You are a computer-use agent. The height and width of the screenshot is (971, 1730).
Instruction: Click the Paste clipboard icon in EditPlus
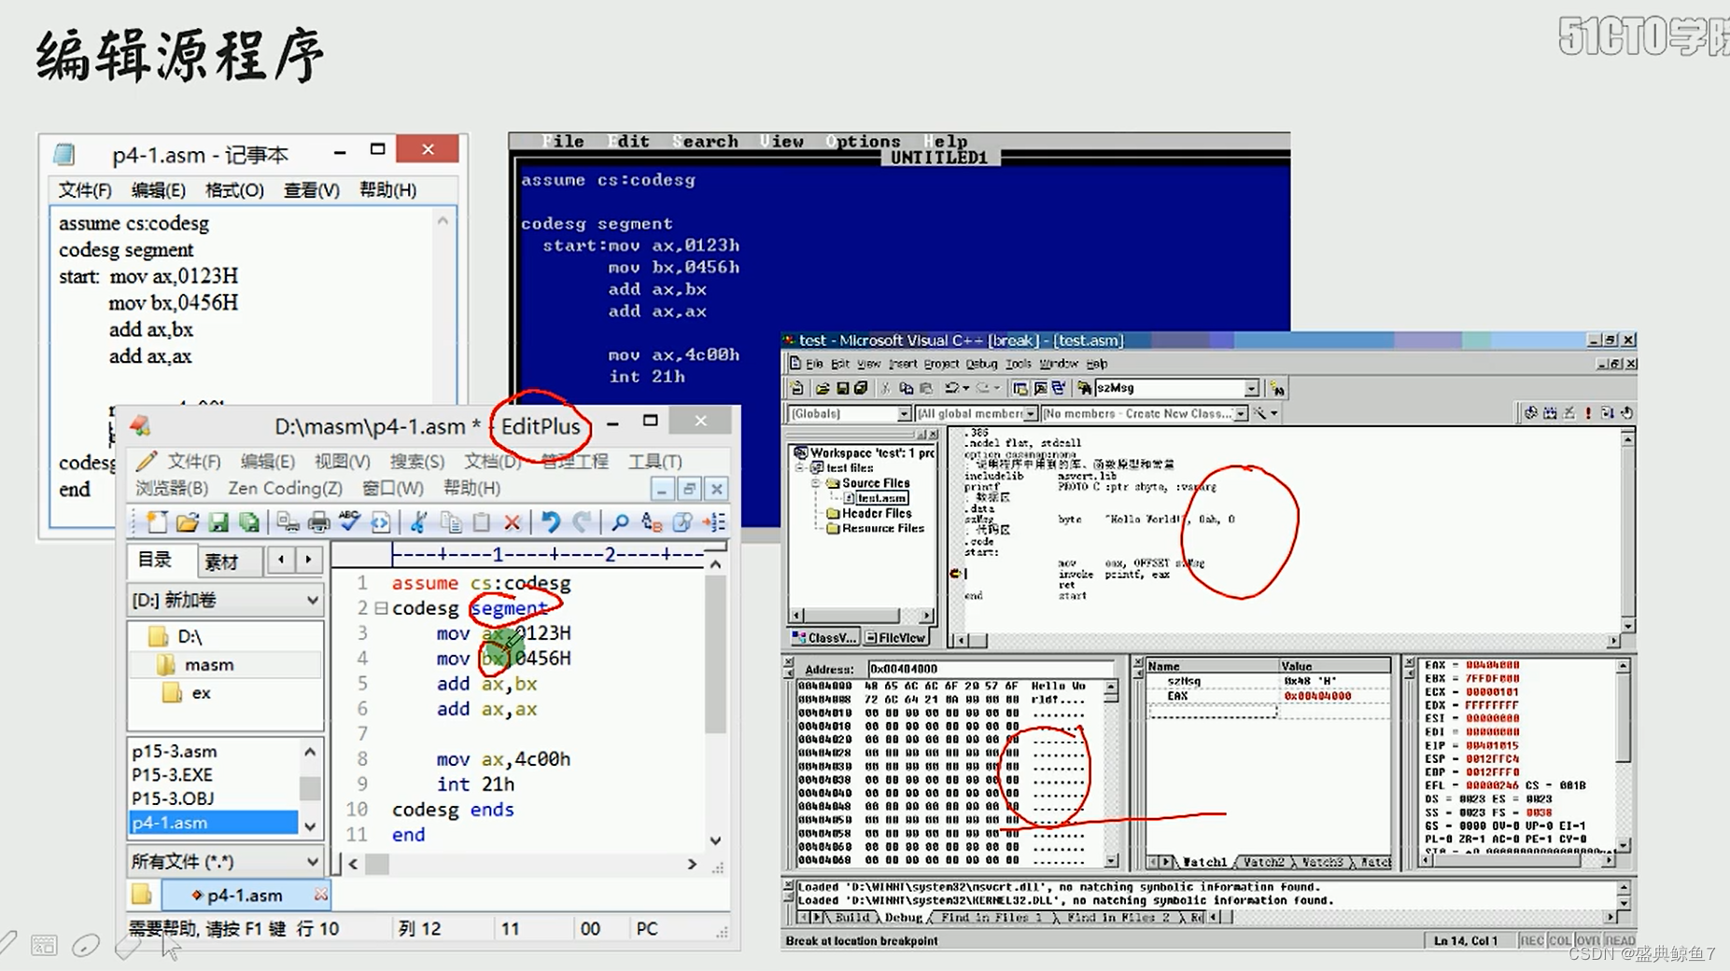(x=482, y=522)
